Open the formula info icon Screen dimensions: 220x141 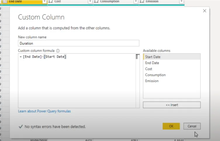click(58, 51)
